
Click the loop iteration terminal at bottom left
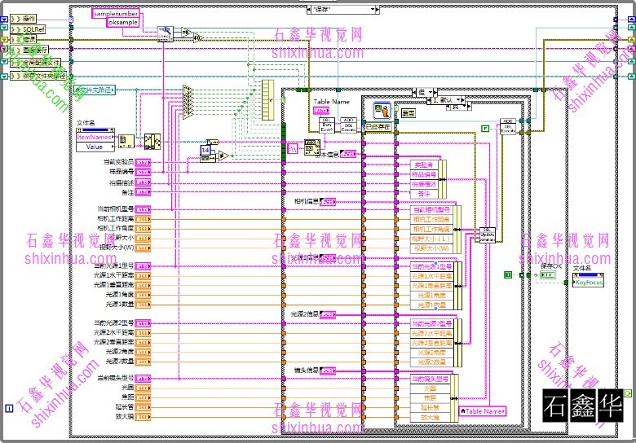click(x=8, y=408)
